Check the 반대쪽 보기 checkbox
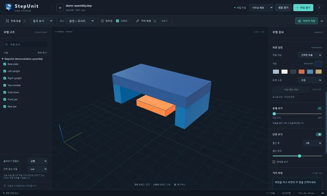Screen dimensions: 327x196 274,162
